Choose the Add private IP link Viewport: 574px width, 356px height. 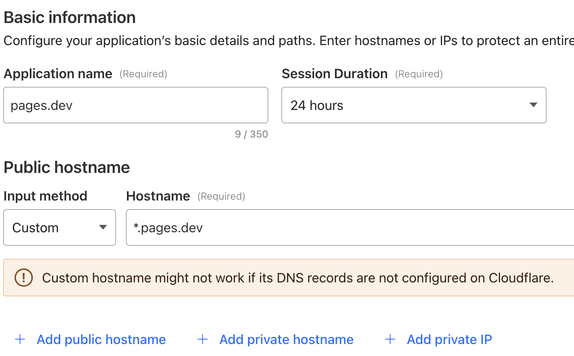(x=449, y=339)
